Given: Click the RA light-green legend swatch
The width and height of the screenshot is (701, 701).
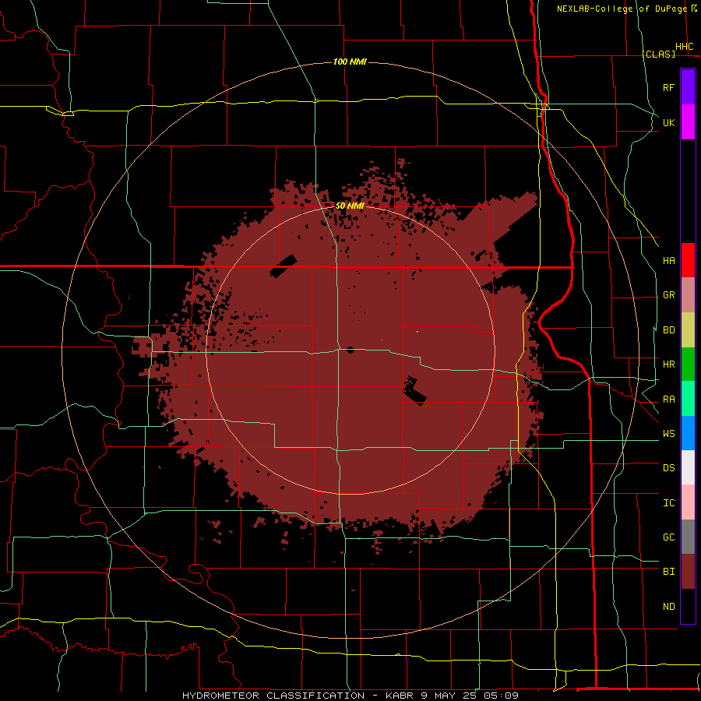Looking at the screenshot, I should pyautogui.click(x=688, y=399).
